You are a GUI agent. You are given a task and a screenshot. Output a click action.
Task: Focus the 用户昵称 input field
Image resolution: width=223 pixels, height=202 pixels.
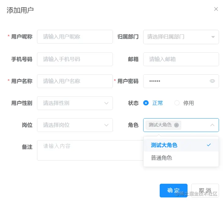[x=75, y=37]
